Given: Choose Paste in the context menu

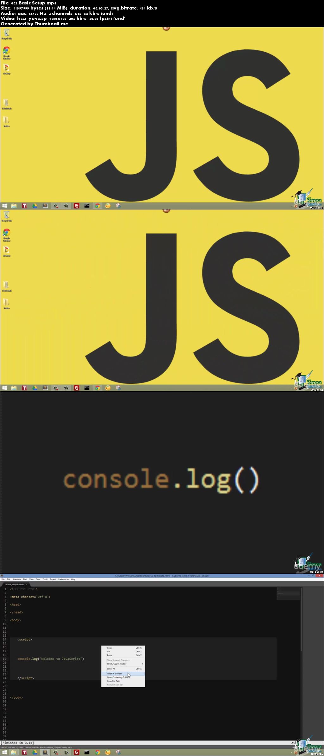Looking at the screenshot, I should (123, 655).
